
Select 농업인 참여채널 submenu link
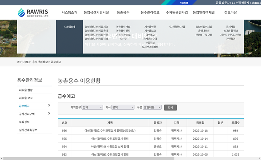click(204, 27)
